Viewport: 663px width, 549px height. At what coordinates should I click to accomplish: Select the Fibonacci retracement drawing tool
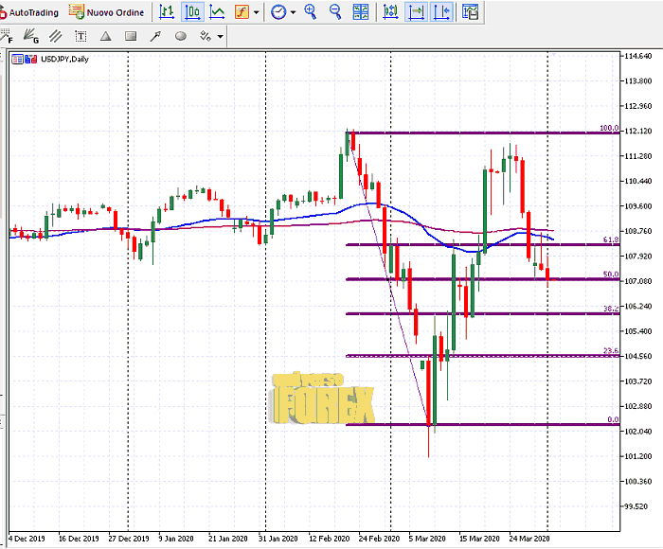pos(8,37)
